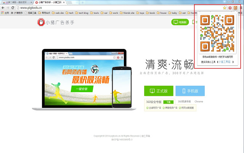Click the 清爽·流畅 headline text
This screenshot has height=153, width=244.
point(170,64)
